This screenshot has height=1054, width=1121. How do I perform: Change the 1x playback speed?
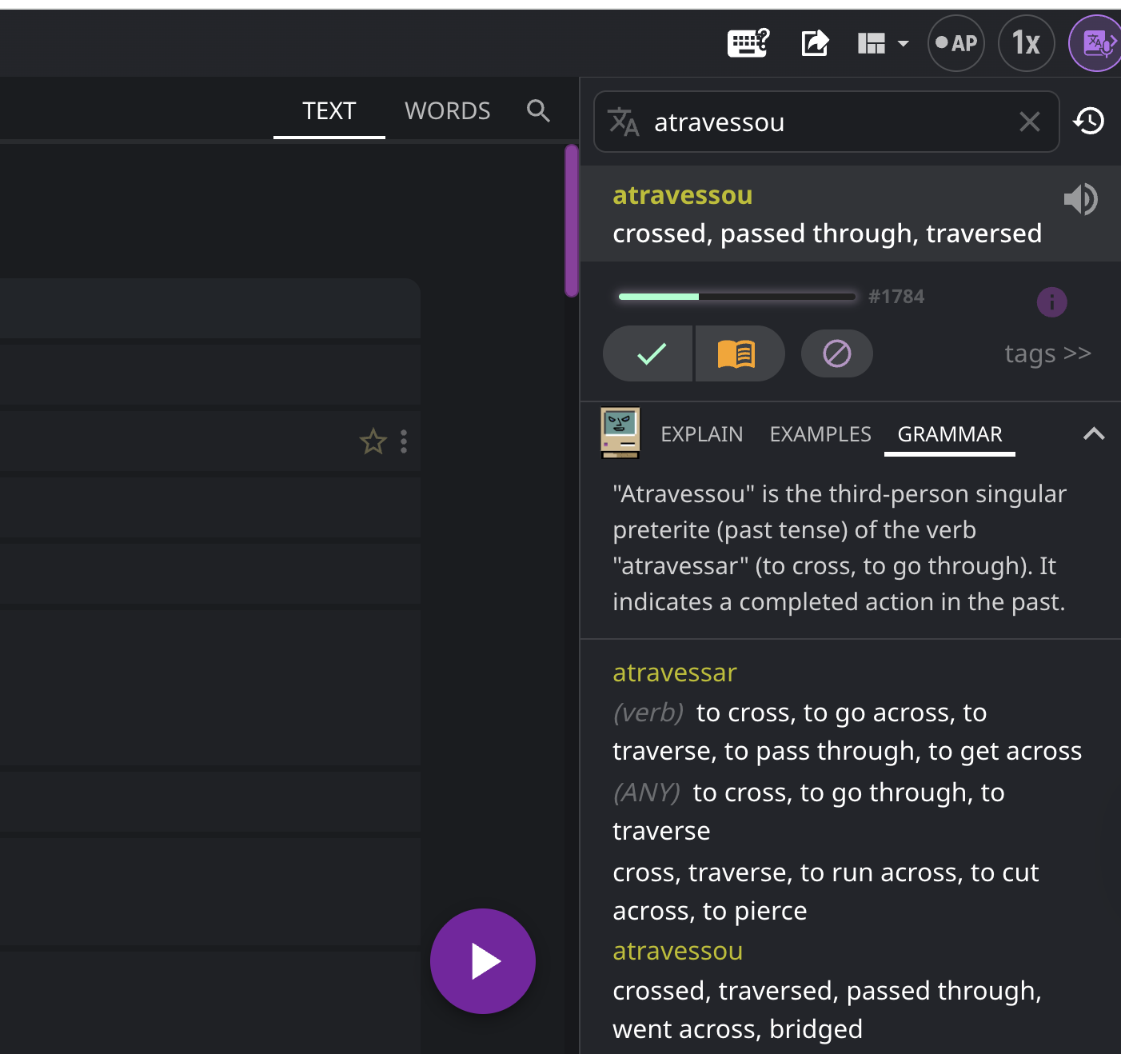(1026, 43)
